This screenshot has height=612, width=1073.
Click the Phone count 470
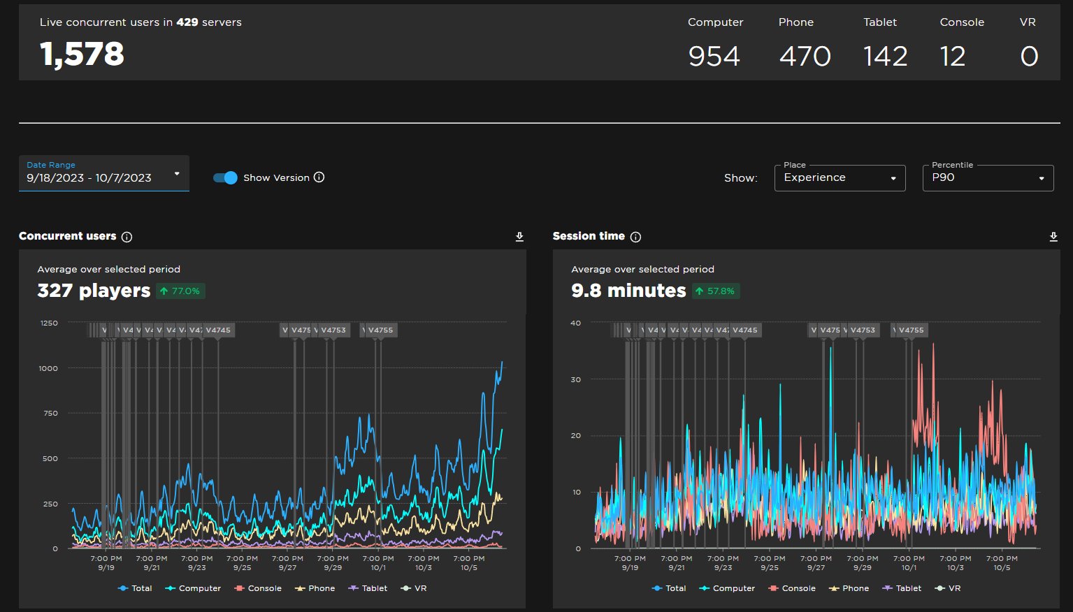coord(805,56)
